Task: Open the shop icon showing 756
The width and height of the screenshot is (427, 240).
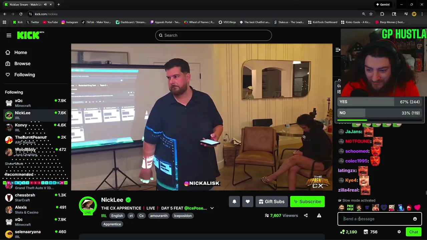Action: pyautogui.click(x=370, y=232)
